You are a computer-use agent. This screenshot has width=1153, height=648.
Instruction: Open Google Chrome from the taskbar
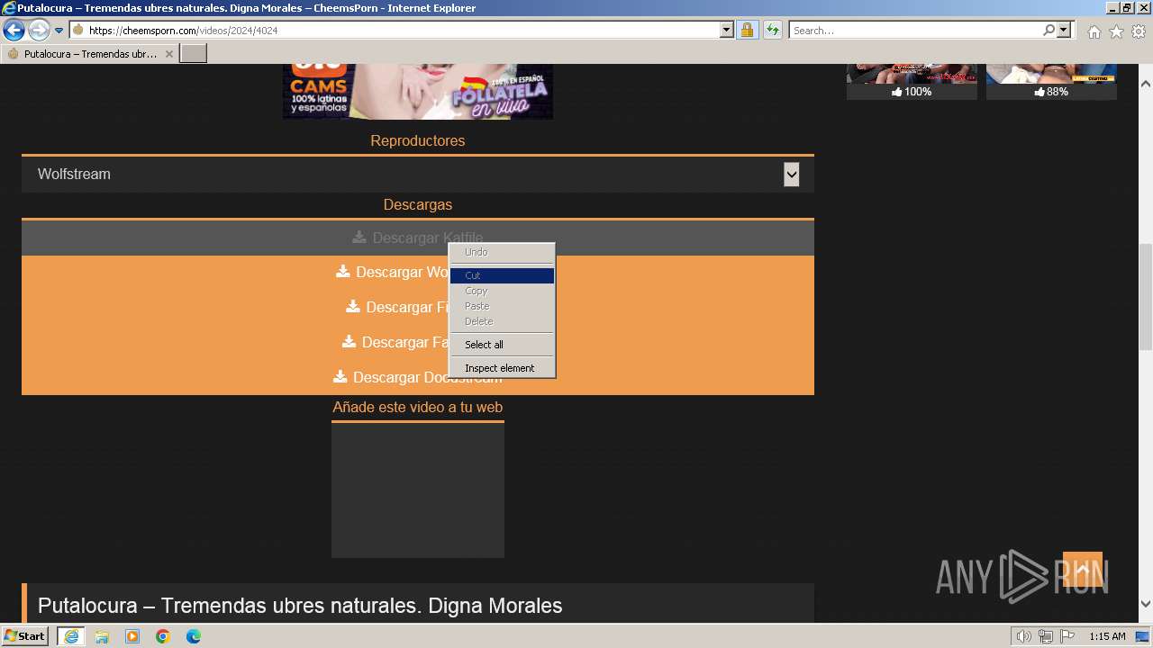163,636
